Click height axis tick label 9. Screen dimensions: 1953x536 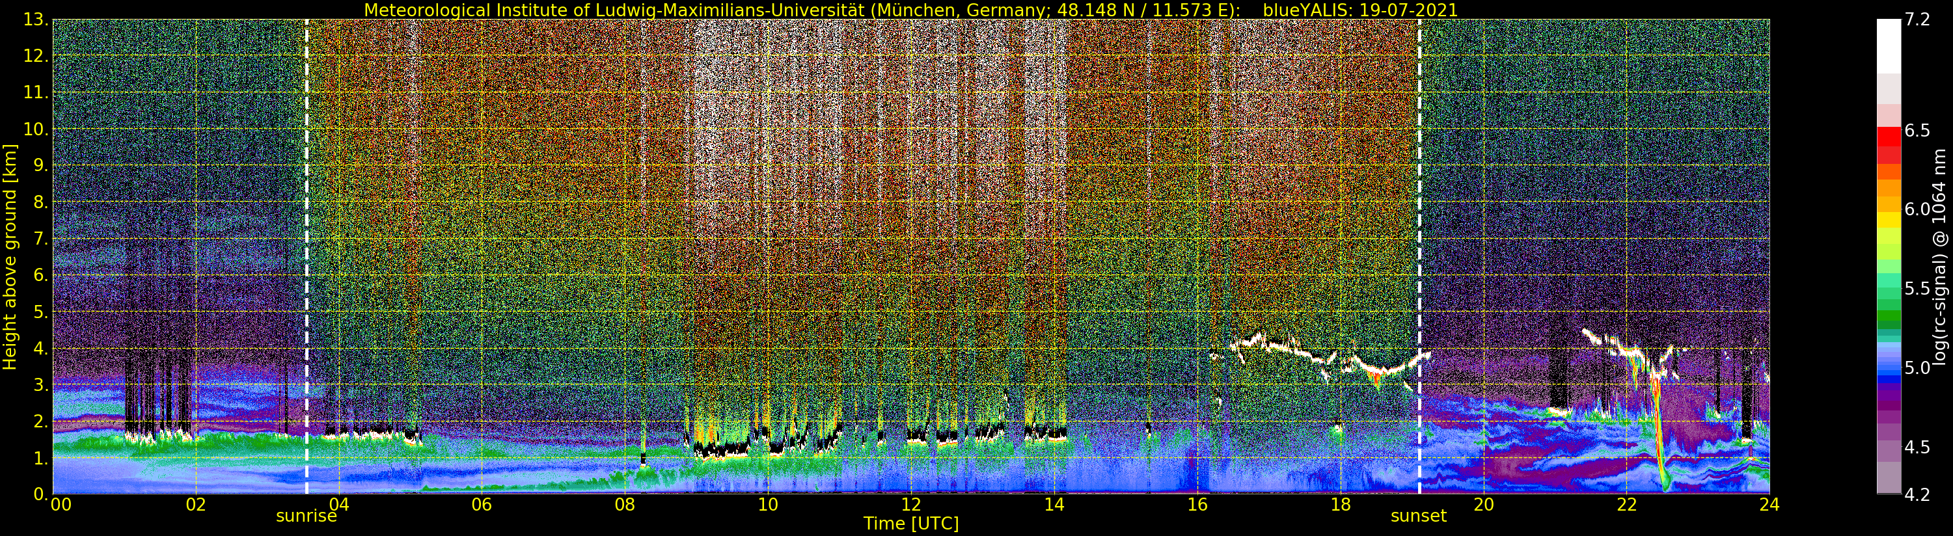pos(41,166)
